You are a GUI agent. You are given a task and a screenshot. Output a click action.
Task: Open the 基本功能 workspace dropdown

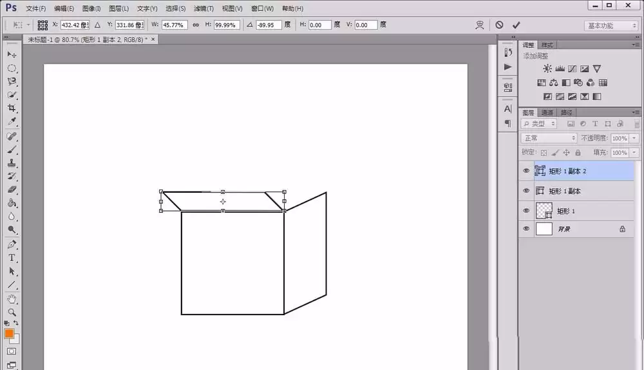611,26
